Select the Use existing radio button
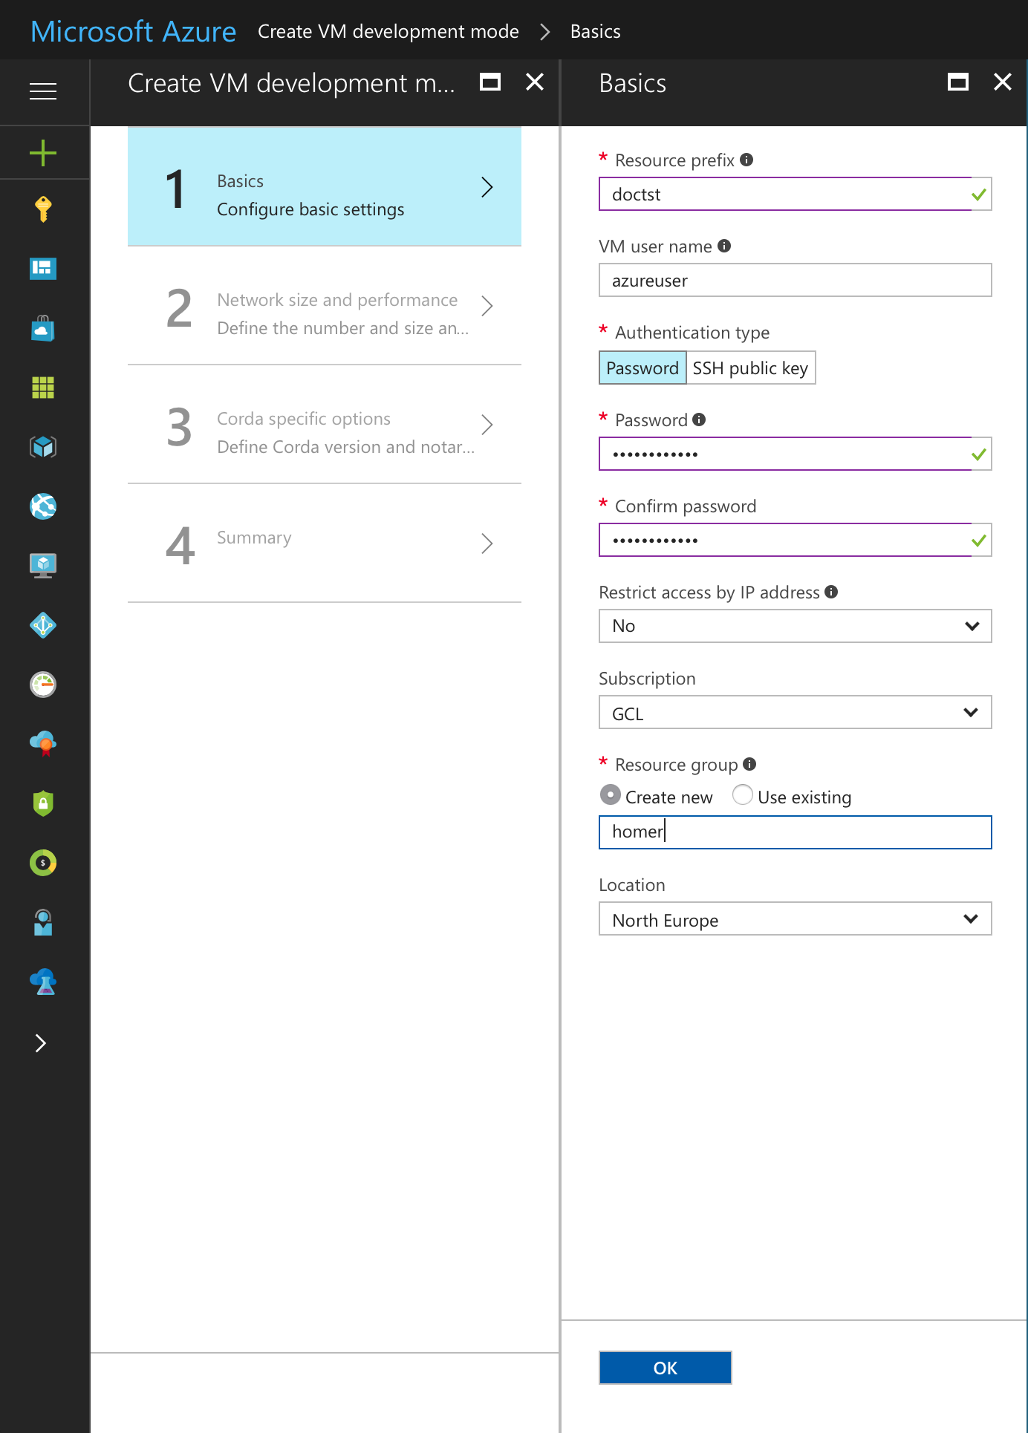1028x1433 pixels. click(742, 795)
